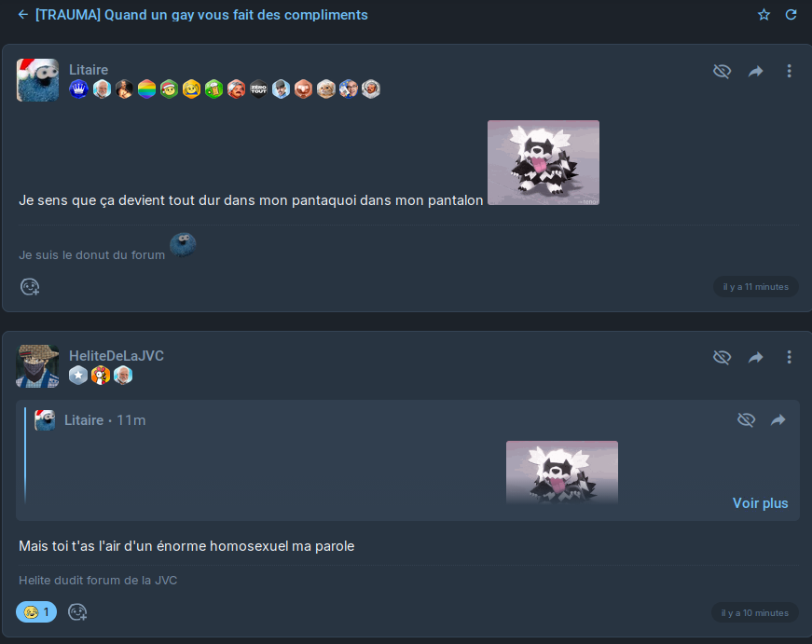812x644 pixels.
Task: Add a reaction to Litaire's post
Action: pos(30,287)
